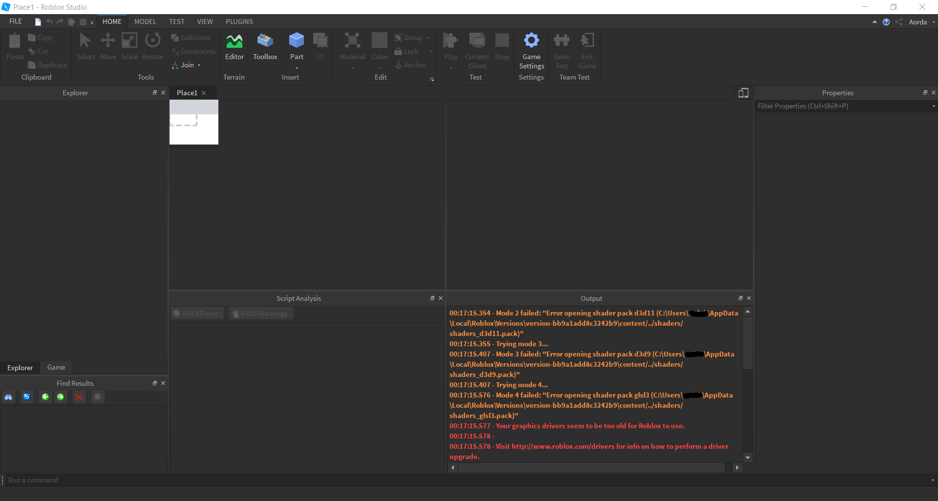Open the Filter Properties dropdown arrow

[x=933, y=106]
